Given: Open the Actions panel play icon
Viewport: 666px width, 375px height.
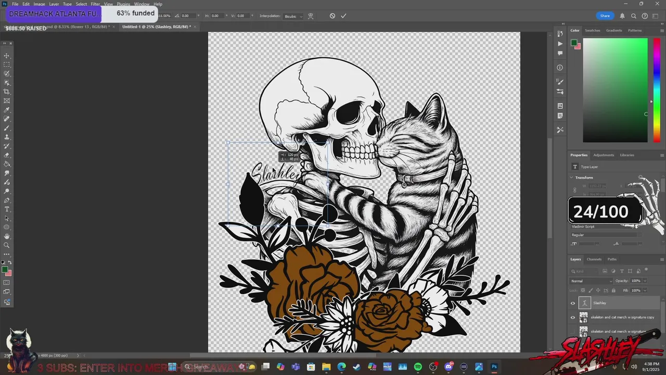Looking at the screenshot, I should (x=560, y=44).
